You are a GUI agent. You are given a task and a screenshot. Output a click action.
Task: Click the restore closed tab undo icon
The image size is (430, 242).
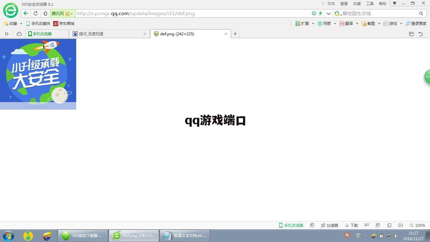[421, 34]
